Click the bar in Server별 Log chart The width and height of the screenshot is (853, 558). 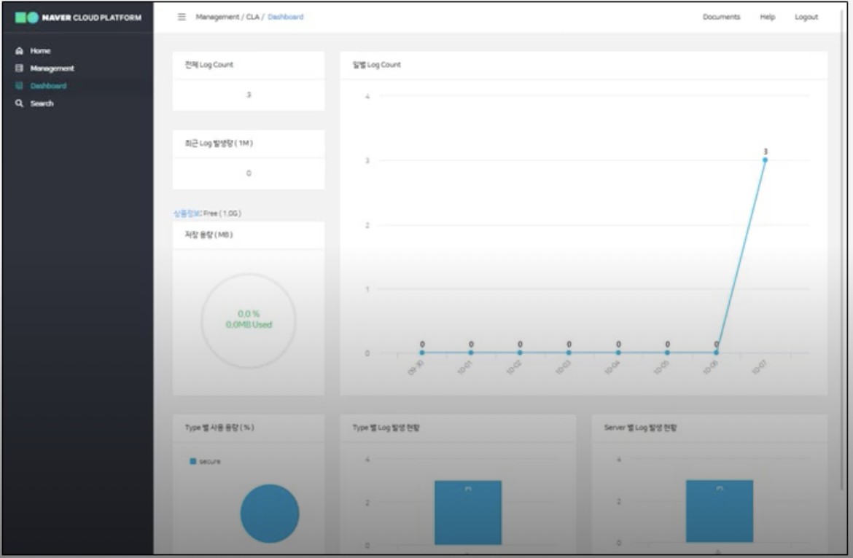tap(720, 511)
